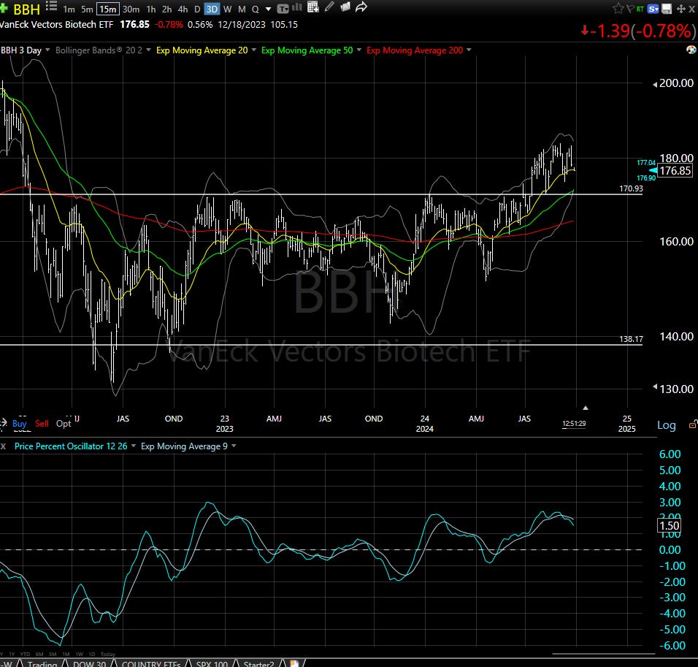Select the 15m timeframe
698x667 pixels.
[108, 9]
